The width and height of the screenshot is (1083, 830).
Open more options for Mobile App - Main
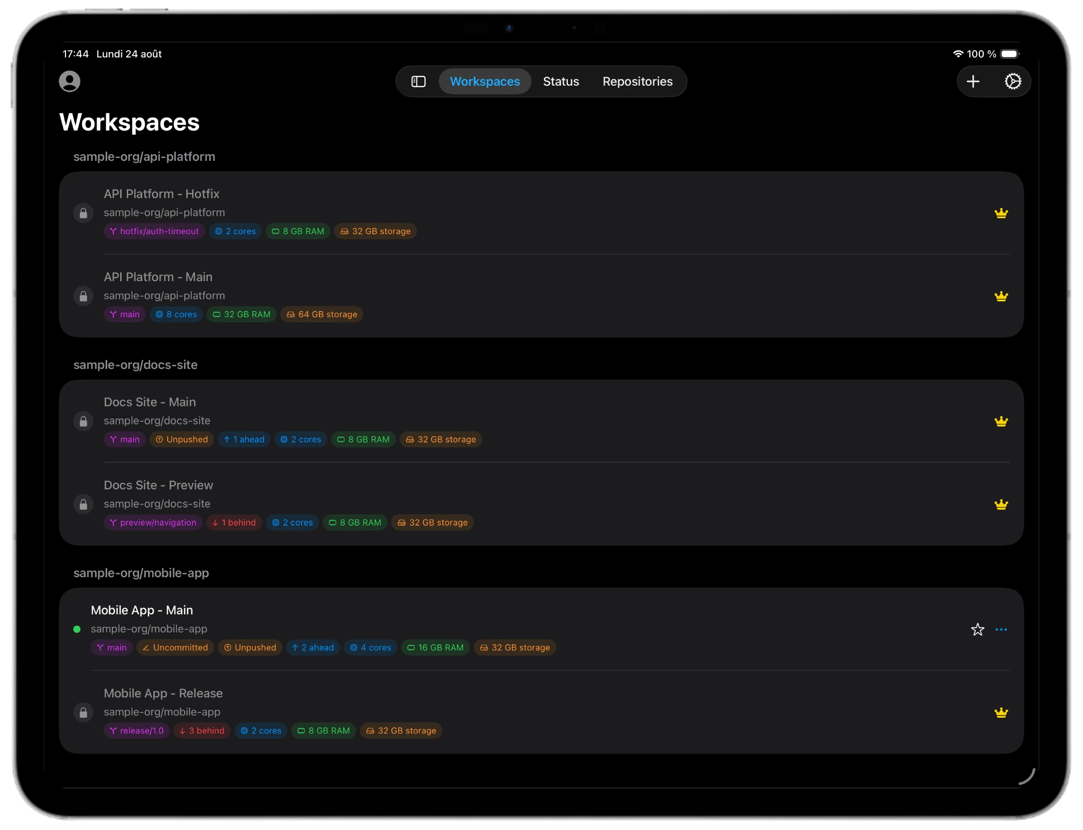click(x=1001, y=629)
